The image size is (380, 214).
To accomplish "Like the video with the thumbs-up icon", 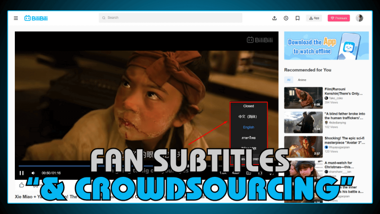I will click(21, 185).
